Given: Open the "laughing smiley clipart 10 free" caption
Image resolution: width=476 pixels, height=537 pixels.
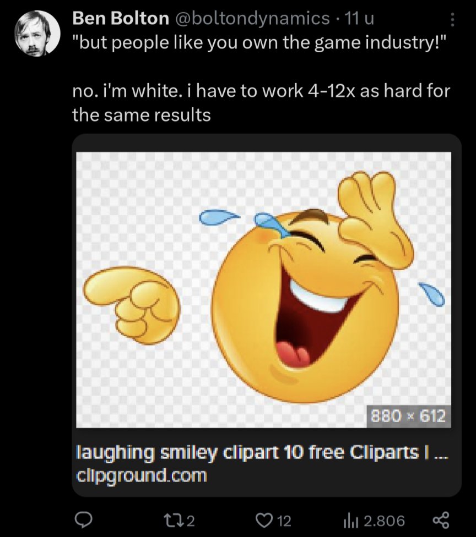Looking at the screenshot, I should click(x=262, y=452).
